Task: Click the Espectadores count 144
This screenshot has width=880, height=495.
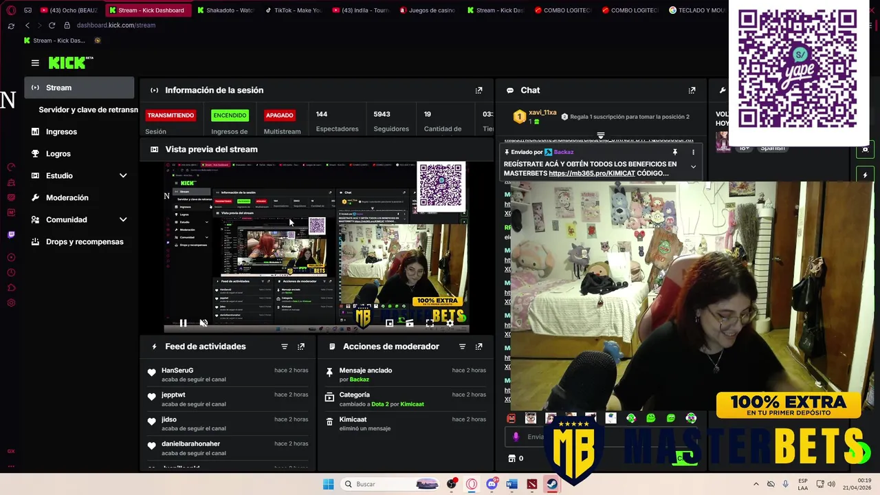Action: 321,114
